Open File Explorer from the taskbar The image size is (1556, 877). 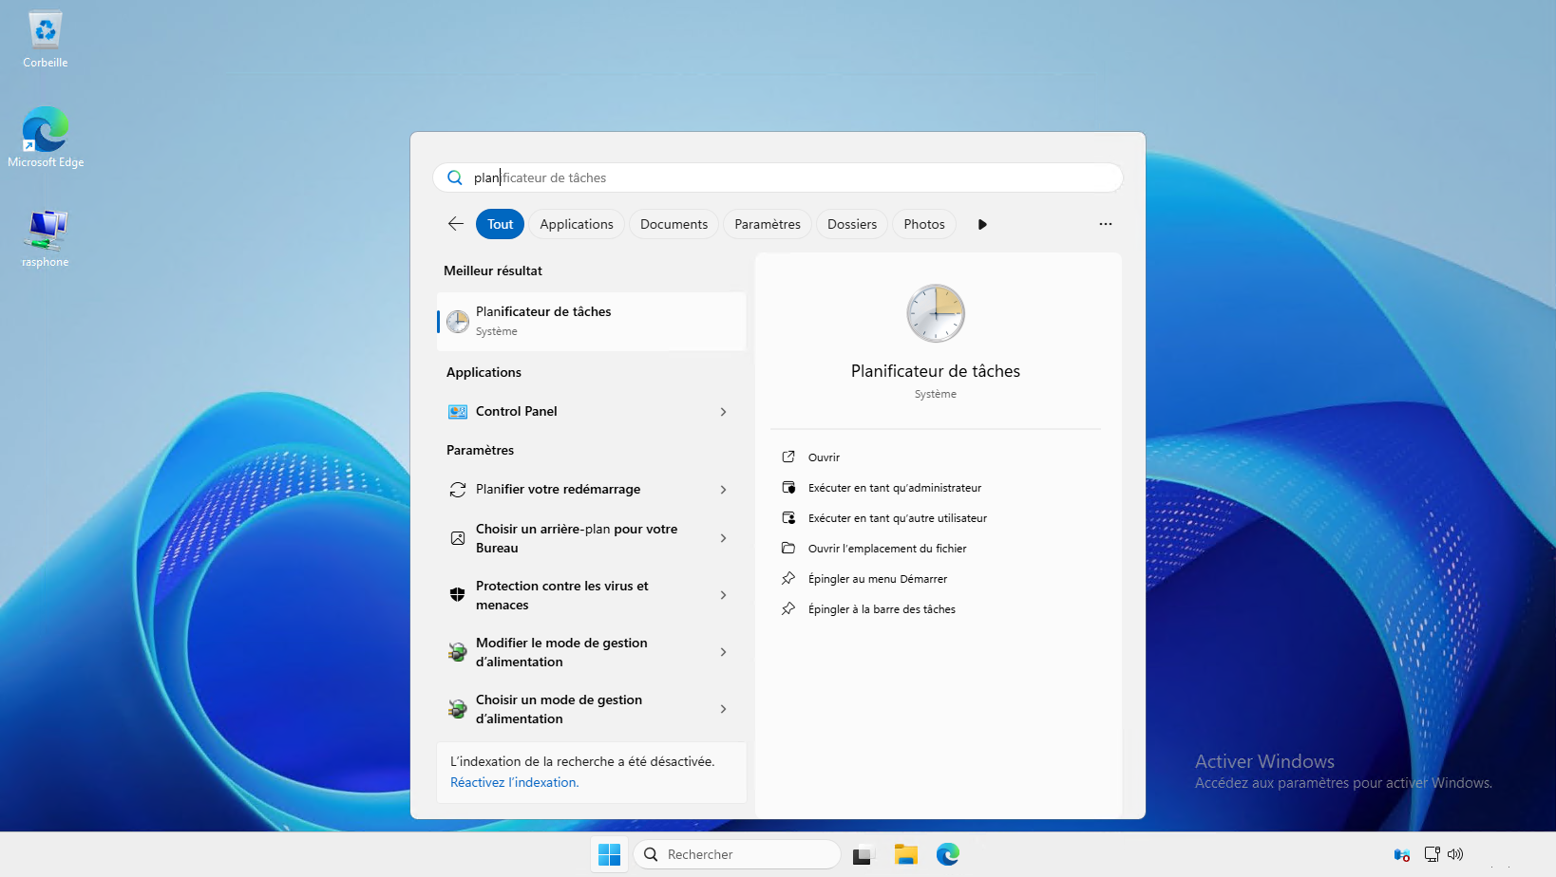click(x=905, y=854)
